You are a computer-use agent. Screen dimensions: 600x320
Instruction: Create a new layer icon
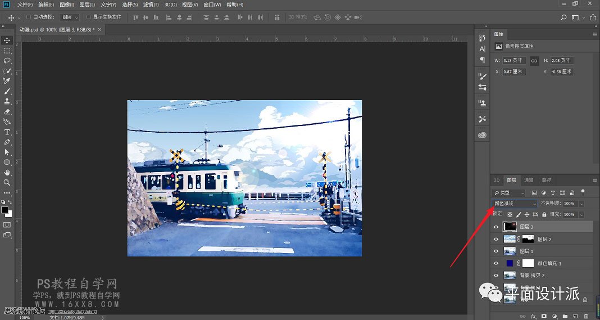click(575, 316)
